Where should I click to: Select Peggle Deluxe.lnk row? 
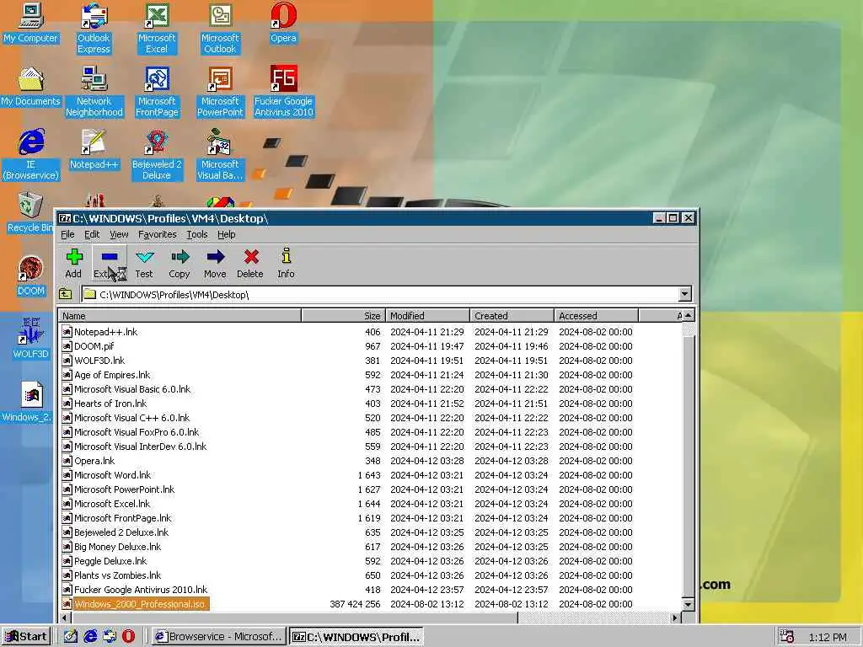click(371, 561)
